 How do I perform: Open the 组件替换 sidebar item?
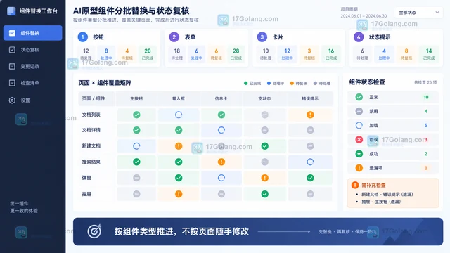click(x=33, y=33)
